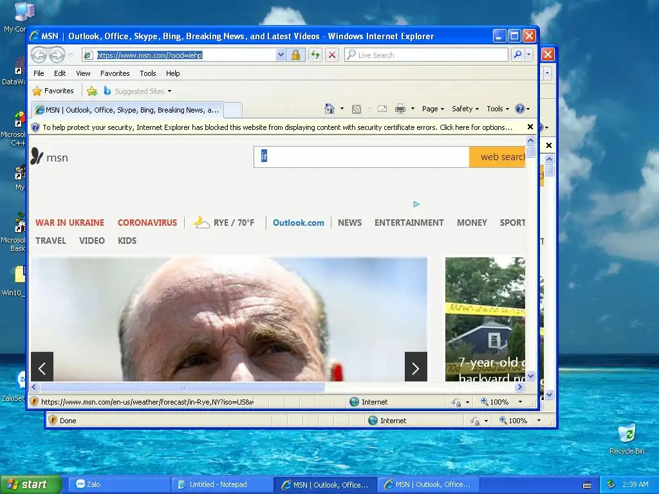
Task: Click the security information bar message
Action: click(277, 127)
